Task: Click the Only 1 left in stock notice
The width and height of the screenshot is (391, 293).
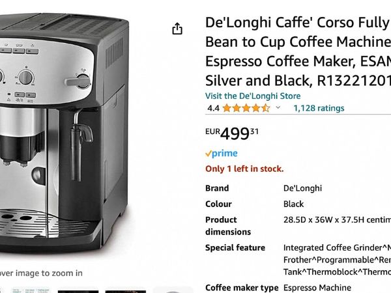Action: [x=244, y=169]
